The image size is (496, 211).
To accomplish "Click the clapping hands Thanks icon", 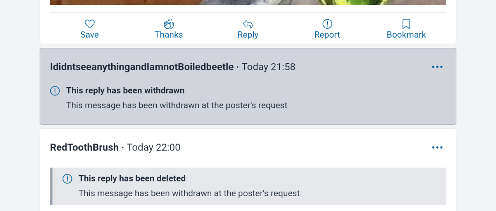I will click(x=169, y=24).
